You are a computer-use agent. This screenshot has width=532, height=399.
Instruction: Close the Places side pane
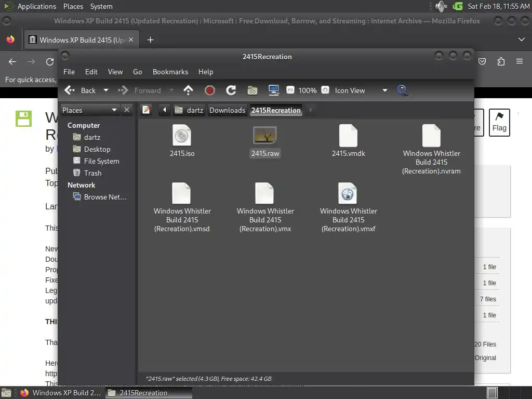click(127, 110)
